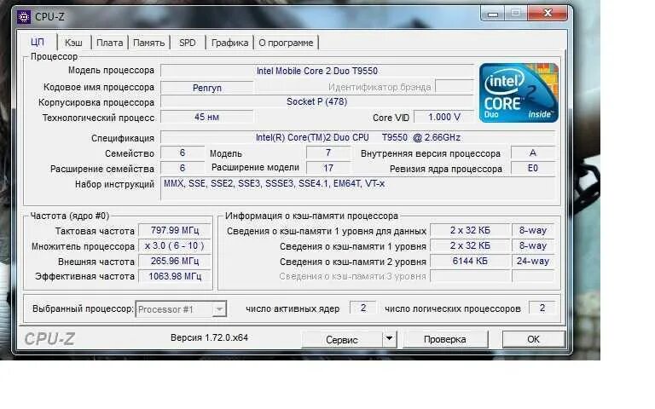Click the Core VID value 1.000 V

pos(444,117)
